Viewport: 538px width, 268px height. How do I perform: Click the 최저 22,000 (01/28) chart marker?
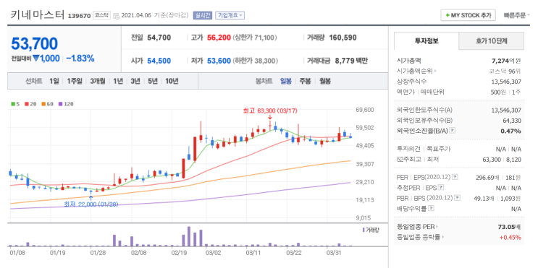click(91, 204)
